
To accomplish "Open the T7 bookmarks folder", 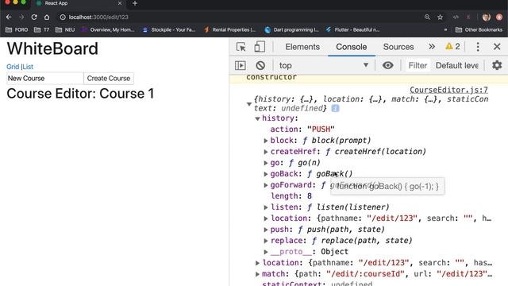I will 41,30.
